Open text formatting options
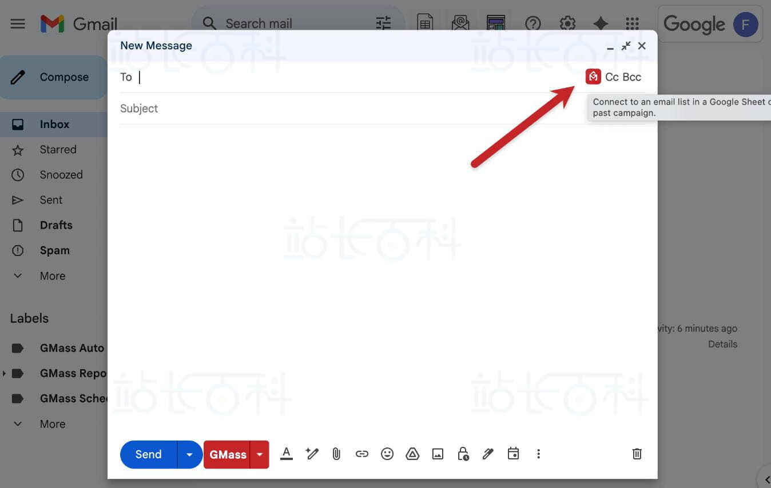This screenshot has height=488, width=771. pos(287,454)
